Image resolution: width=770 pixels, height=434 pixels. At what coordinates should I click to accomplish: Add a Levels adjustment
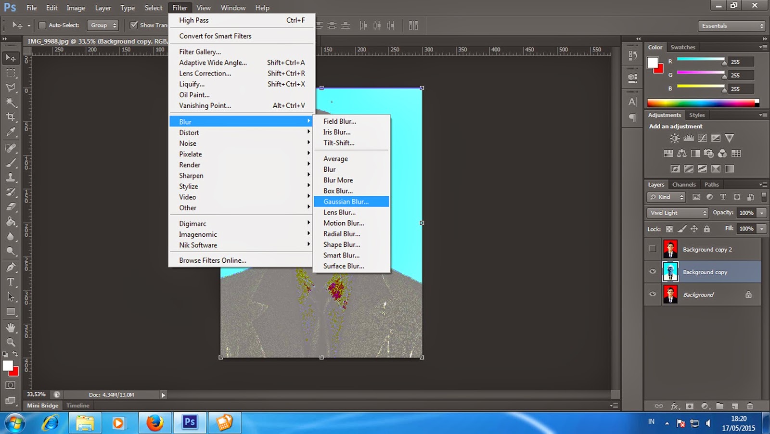coord(689,138)
